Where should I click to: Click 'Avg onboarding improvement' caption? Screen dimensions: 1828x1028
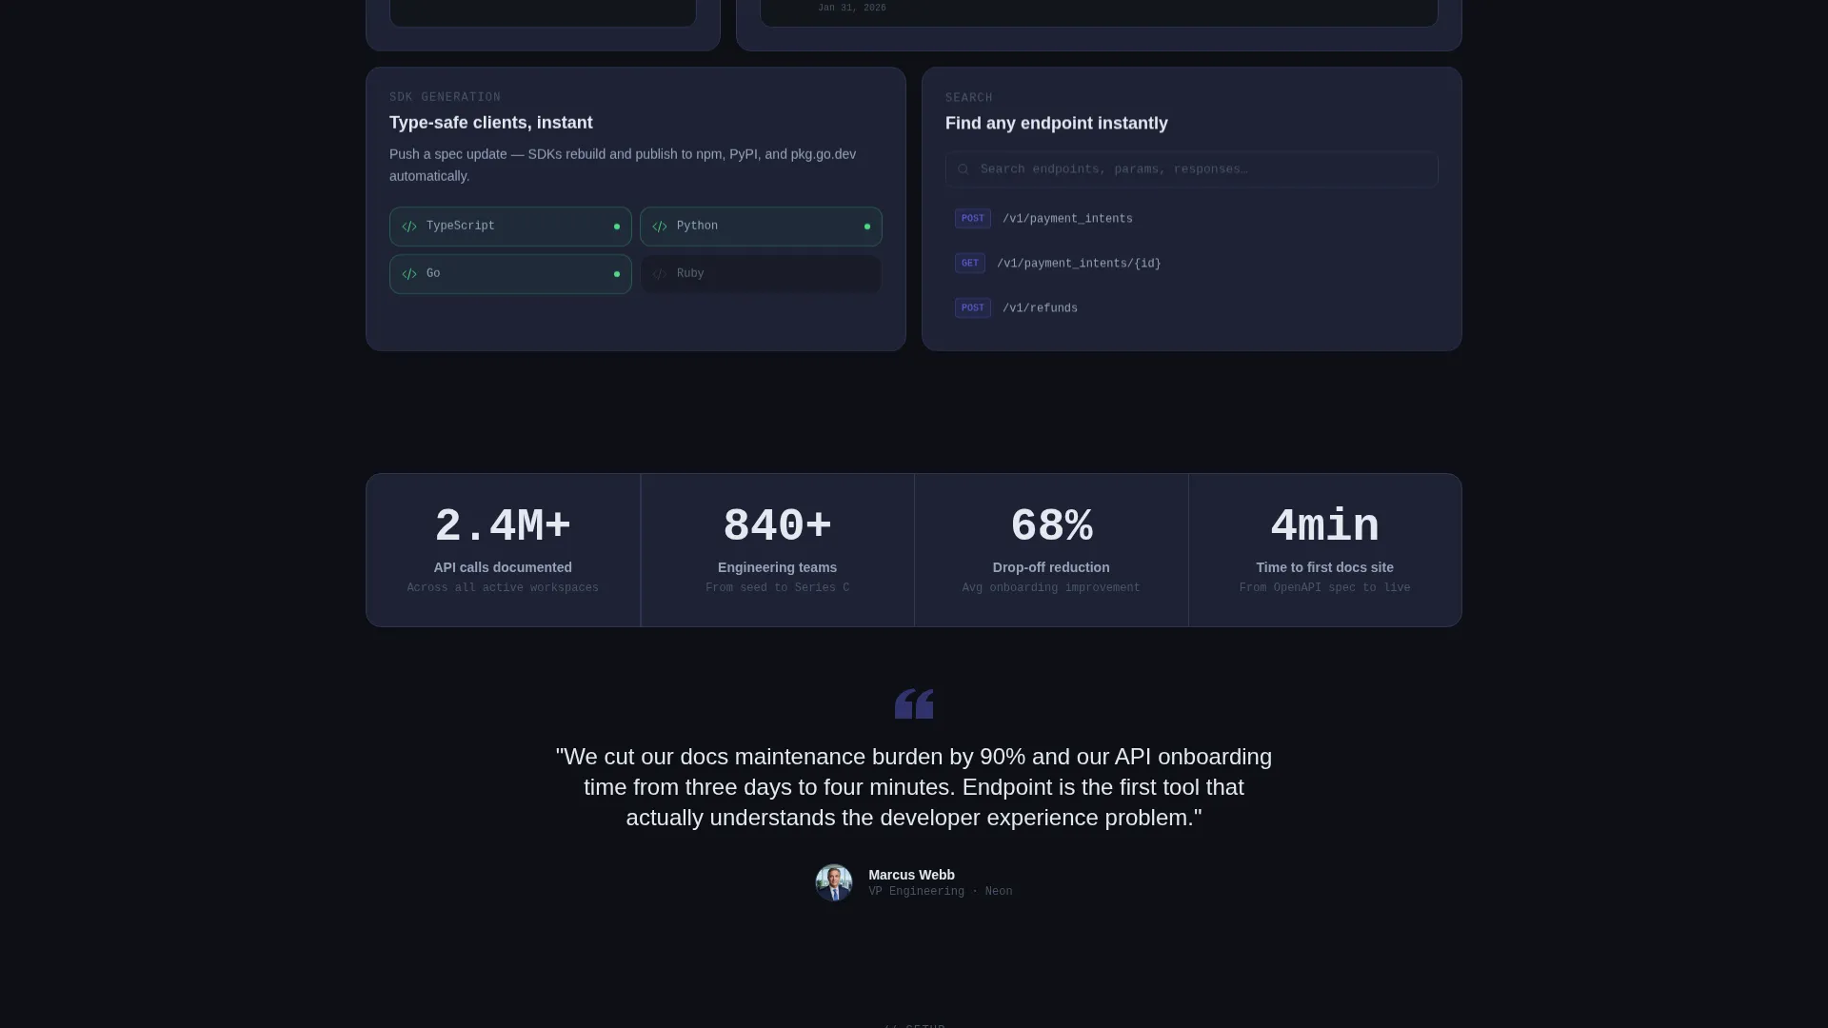pos(1051,588)
